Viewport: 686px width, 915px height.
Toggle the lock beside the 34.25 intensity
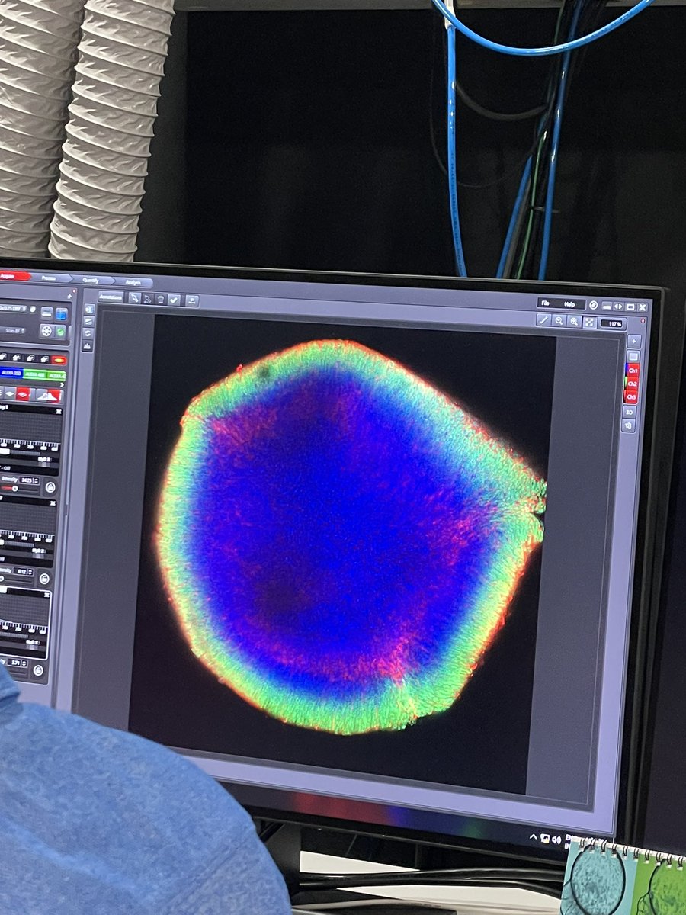50,486
